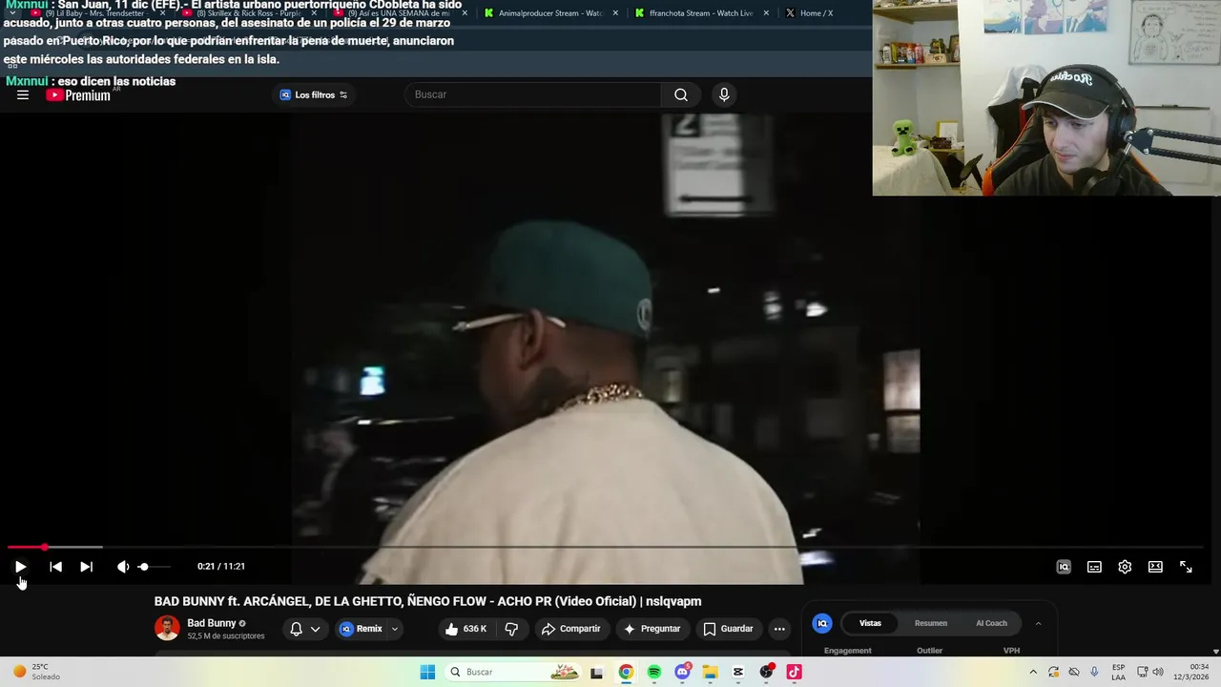
Task: Mute the video volume speaker icon
Action: 122,567
